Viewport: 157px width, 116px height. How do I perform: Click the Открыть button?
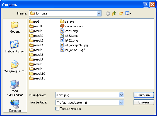(x=144, y=95)
